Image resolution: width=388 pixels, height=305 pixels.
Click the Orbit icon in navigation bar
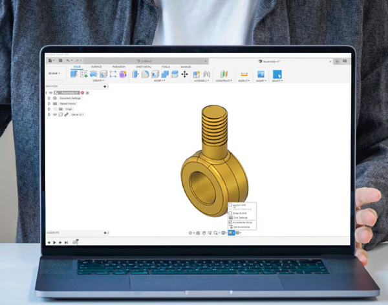point(190,233)
